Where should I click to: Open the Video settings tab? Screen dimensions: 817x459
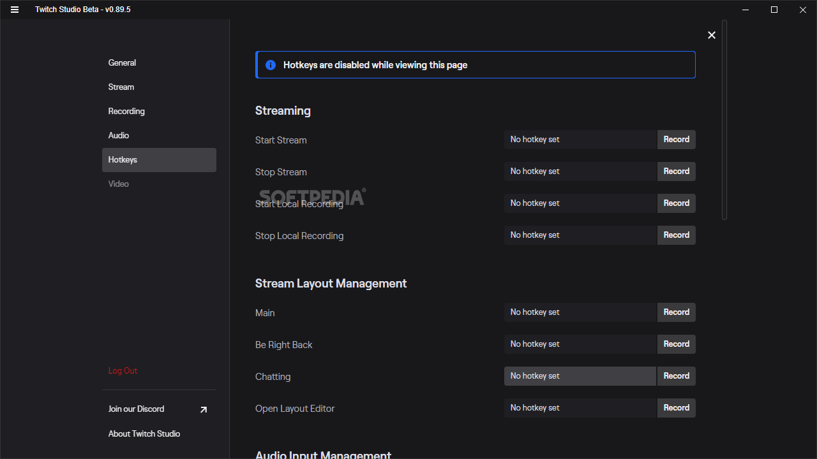coord(159,184)
